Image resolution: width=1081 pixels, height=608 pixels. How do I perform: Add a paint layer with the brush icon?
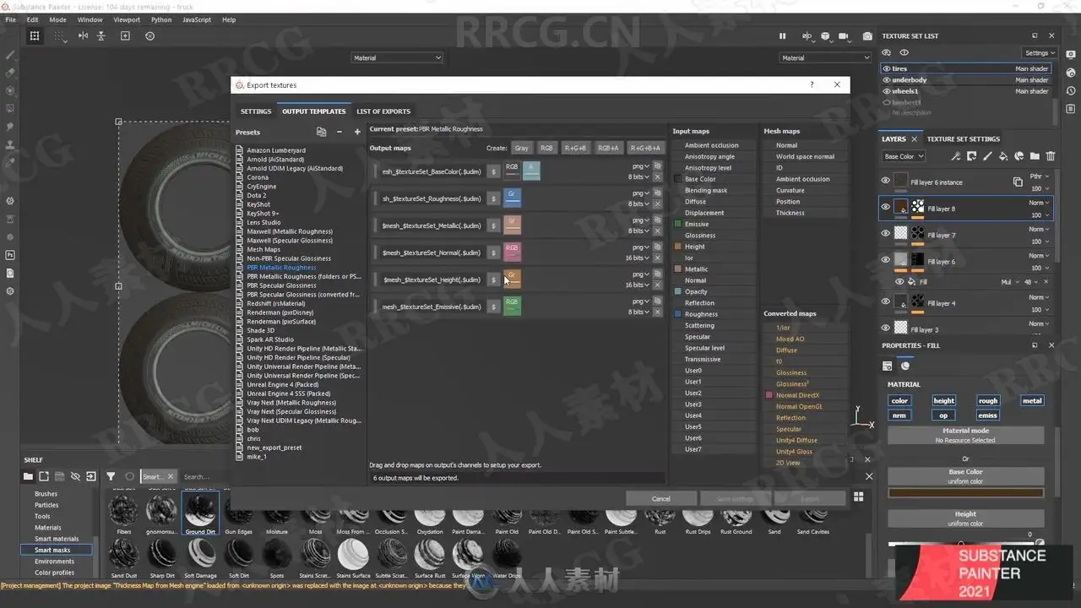987,156
